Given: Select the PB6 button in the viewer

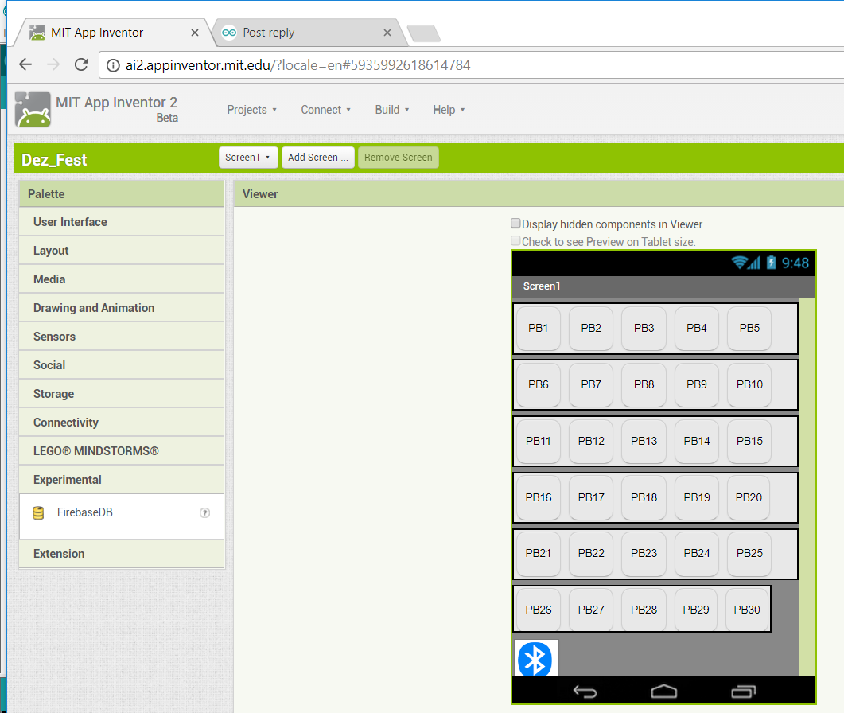Looking at the screenshot, I should pos(539,384).
